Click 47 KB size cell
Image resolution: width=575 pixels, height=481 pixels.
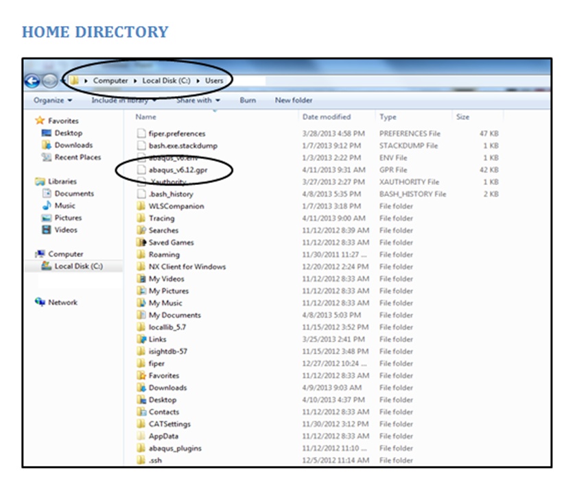click(x=489, y=133)
